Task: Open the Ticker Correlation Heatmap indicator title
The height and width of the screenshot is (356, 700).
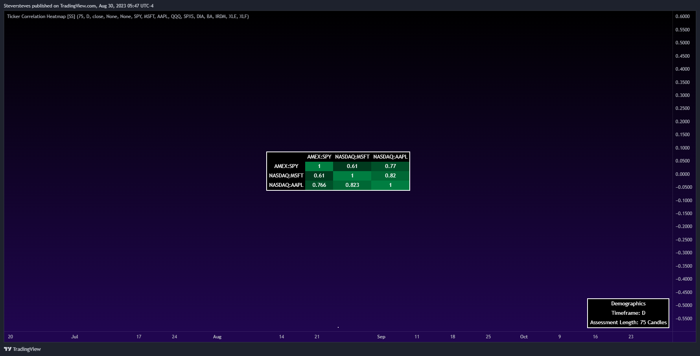Action: coord(128,16)
